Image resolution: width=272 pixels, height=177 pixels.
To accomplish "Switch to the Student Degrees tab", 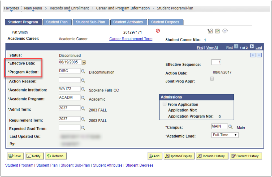I will tap(165, 22).
